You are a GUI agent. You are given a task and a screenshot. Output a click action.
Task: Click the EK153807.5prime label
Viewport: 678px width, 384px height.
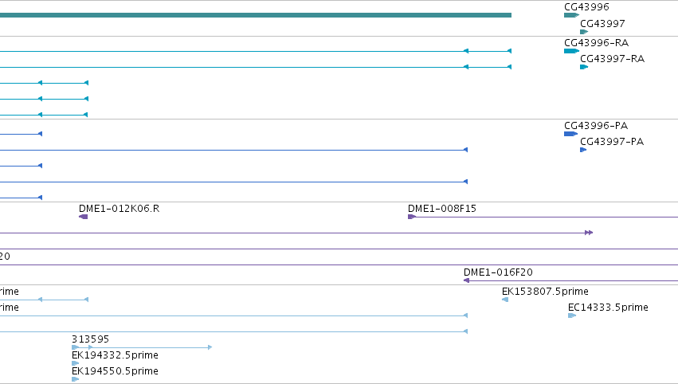pos(545,292)
